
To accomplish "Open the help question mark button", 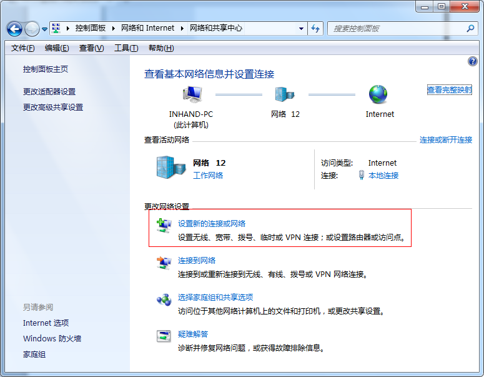I will [472, 61].
